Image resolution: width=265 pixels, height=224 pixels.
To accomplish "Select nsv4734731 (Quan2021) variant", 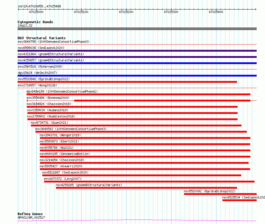I will click(49, 123).
